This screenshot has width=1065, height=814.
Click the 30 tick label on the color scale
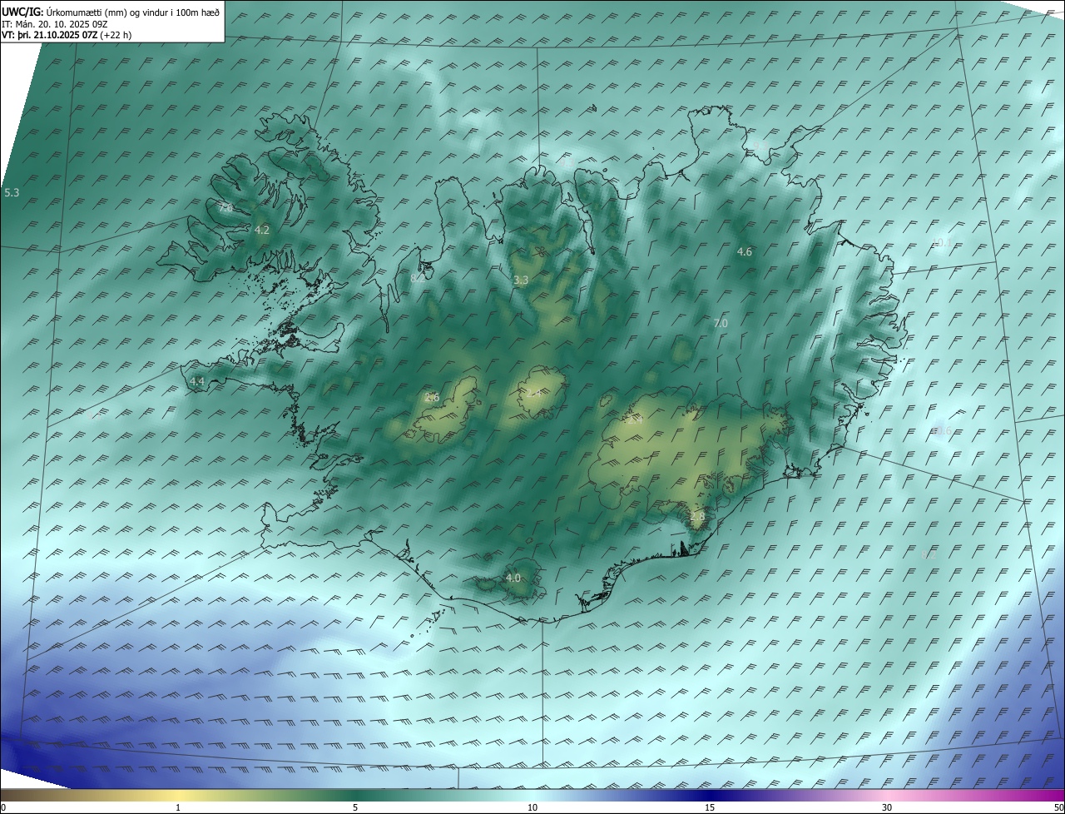887,807
